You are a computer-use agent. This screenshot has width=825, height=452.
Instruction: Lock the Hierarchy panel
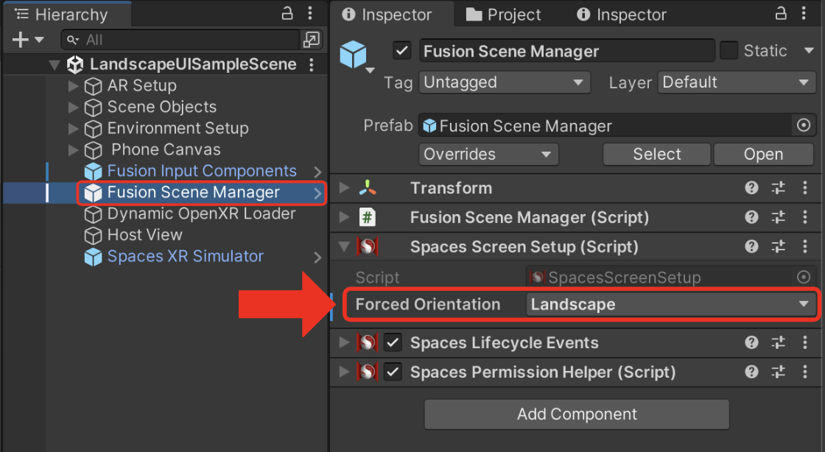click(287, 13)
